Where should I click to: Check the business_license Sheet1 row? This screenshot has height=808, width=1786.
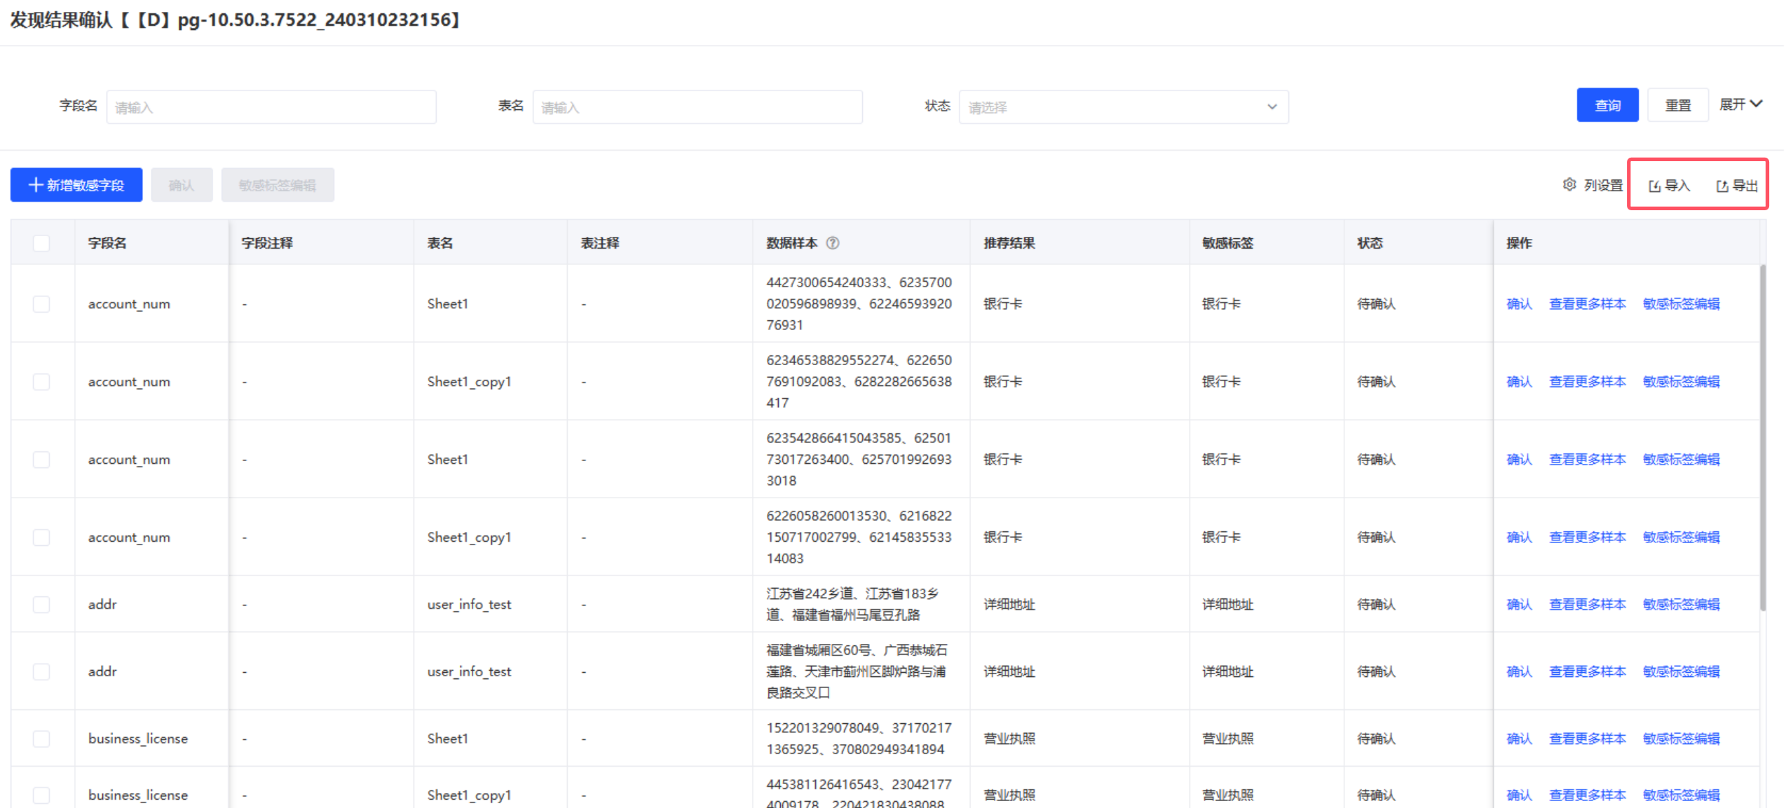[x=41, y=739]
